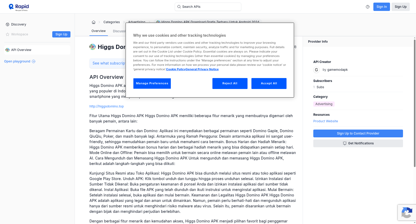Focus the Search APIs field
This screenshot has height=224, width=416.
[x=208, y=7]
